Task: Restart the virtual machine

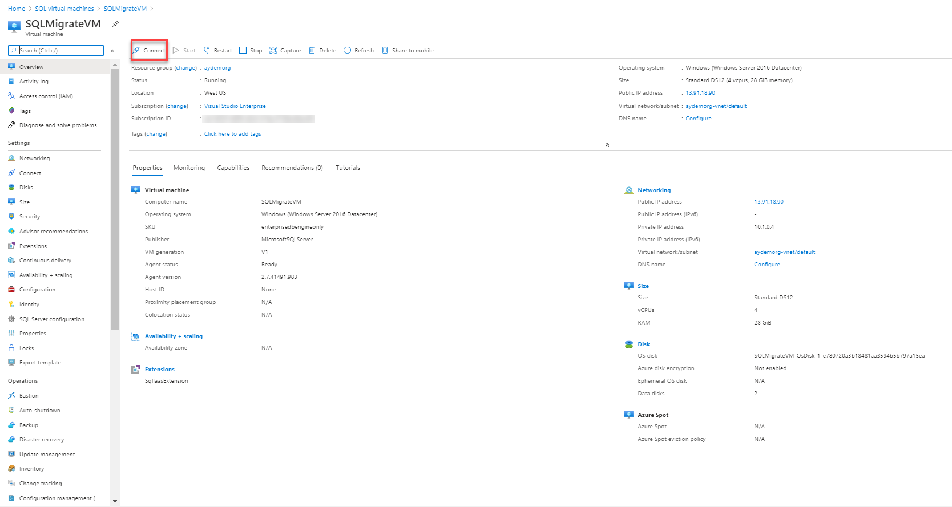Action: pos(217,51)
